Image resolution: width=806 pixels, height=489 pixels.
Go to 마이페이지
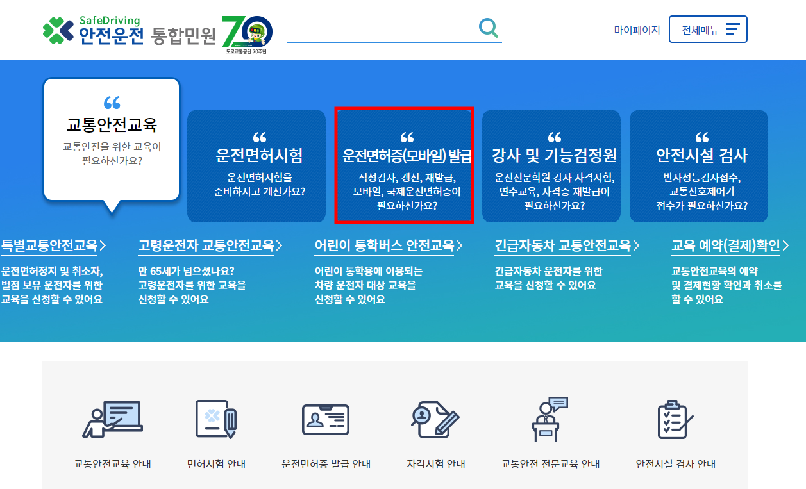click(637, 29)
